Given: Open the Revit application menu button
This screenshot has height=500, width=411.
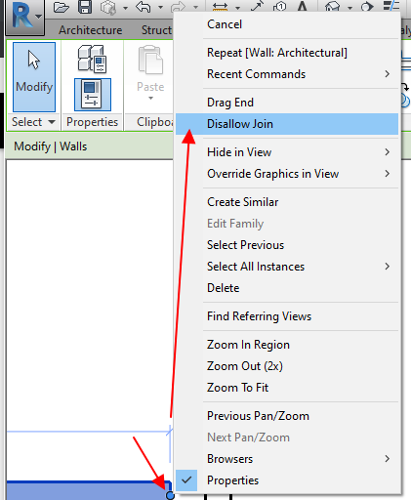Looking at the screenshot, I should point(25,17).
